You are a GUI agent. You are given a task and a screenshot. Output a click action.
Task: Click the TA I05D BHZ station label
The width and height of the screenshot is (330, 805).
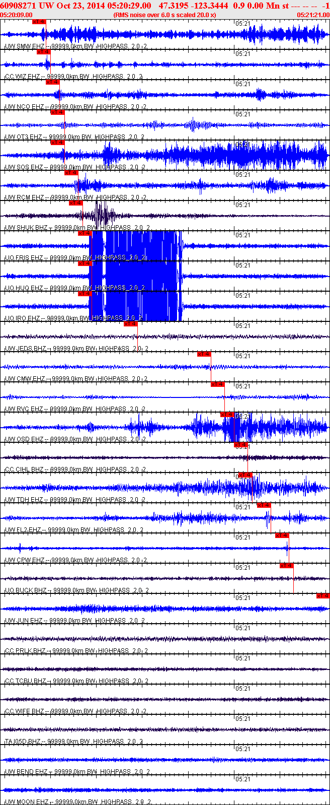[x=23, y=741]
